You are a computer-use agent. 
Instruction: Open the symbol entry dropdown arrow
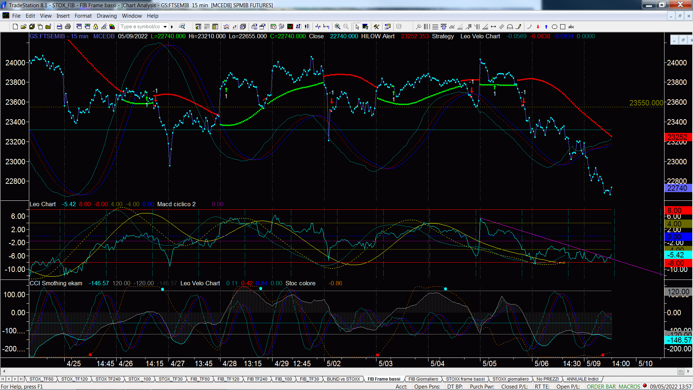[x=165, y=27]
